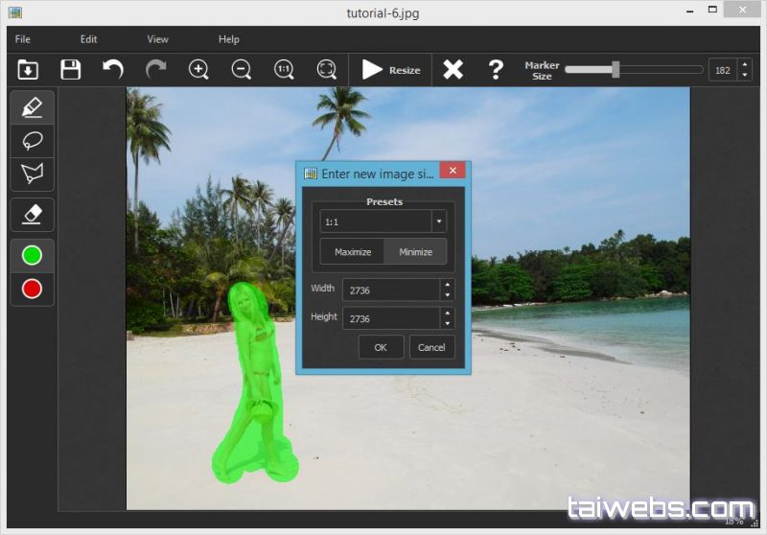The width and height of the screenshot is (767, 535).
Task: Open the View menu
Action: (x=157, y=39)
